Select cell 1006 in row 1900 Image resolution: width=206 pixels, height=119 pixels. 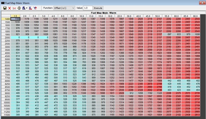pos(195,34)
